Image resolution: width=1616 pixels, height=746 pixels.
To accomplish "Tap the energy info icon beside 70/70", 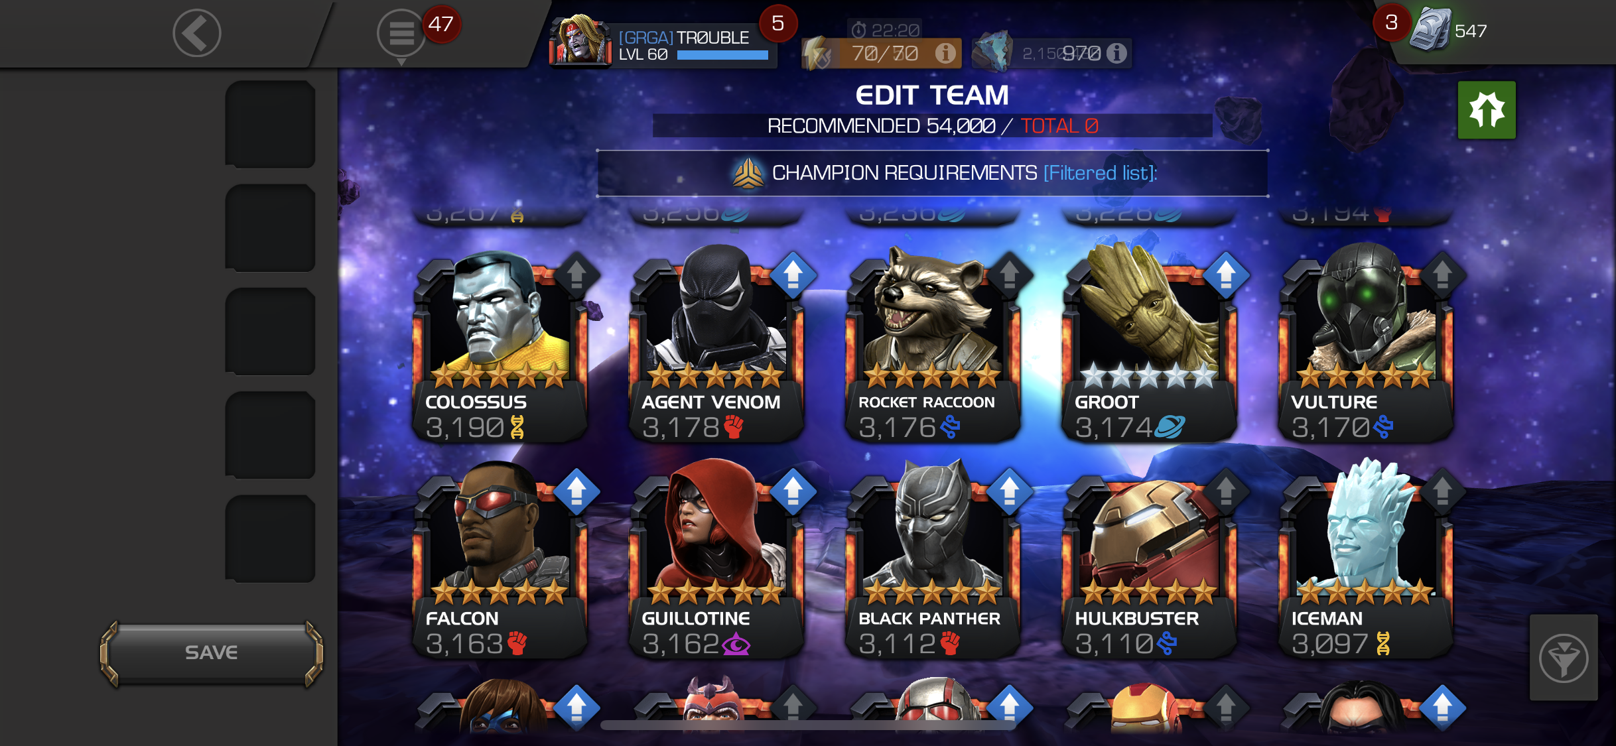I will pyautogui.click(x=945, y=52).
